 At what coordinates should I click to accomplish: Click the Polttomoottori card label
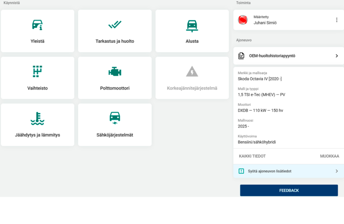click(x=115, y=88)
